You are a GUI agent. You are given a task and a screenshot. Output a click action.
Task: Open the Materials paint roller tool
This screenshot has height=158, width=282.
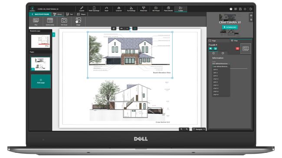(144, 9)
